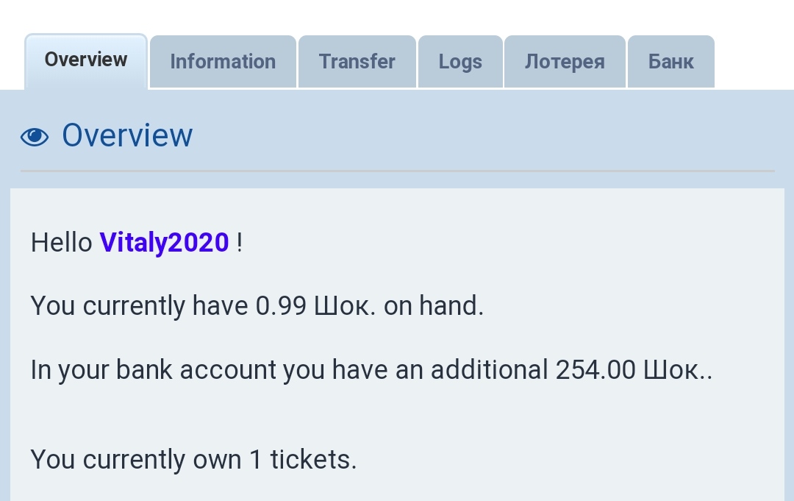Click the "You currently own 1 tickets" line
Screen dimensions: 794x501
point(193,459)
